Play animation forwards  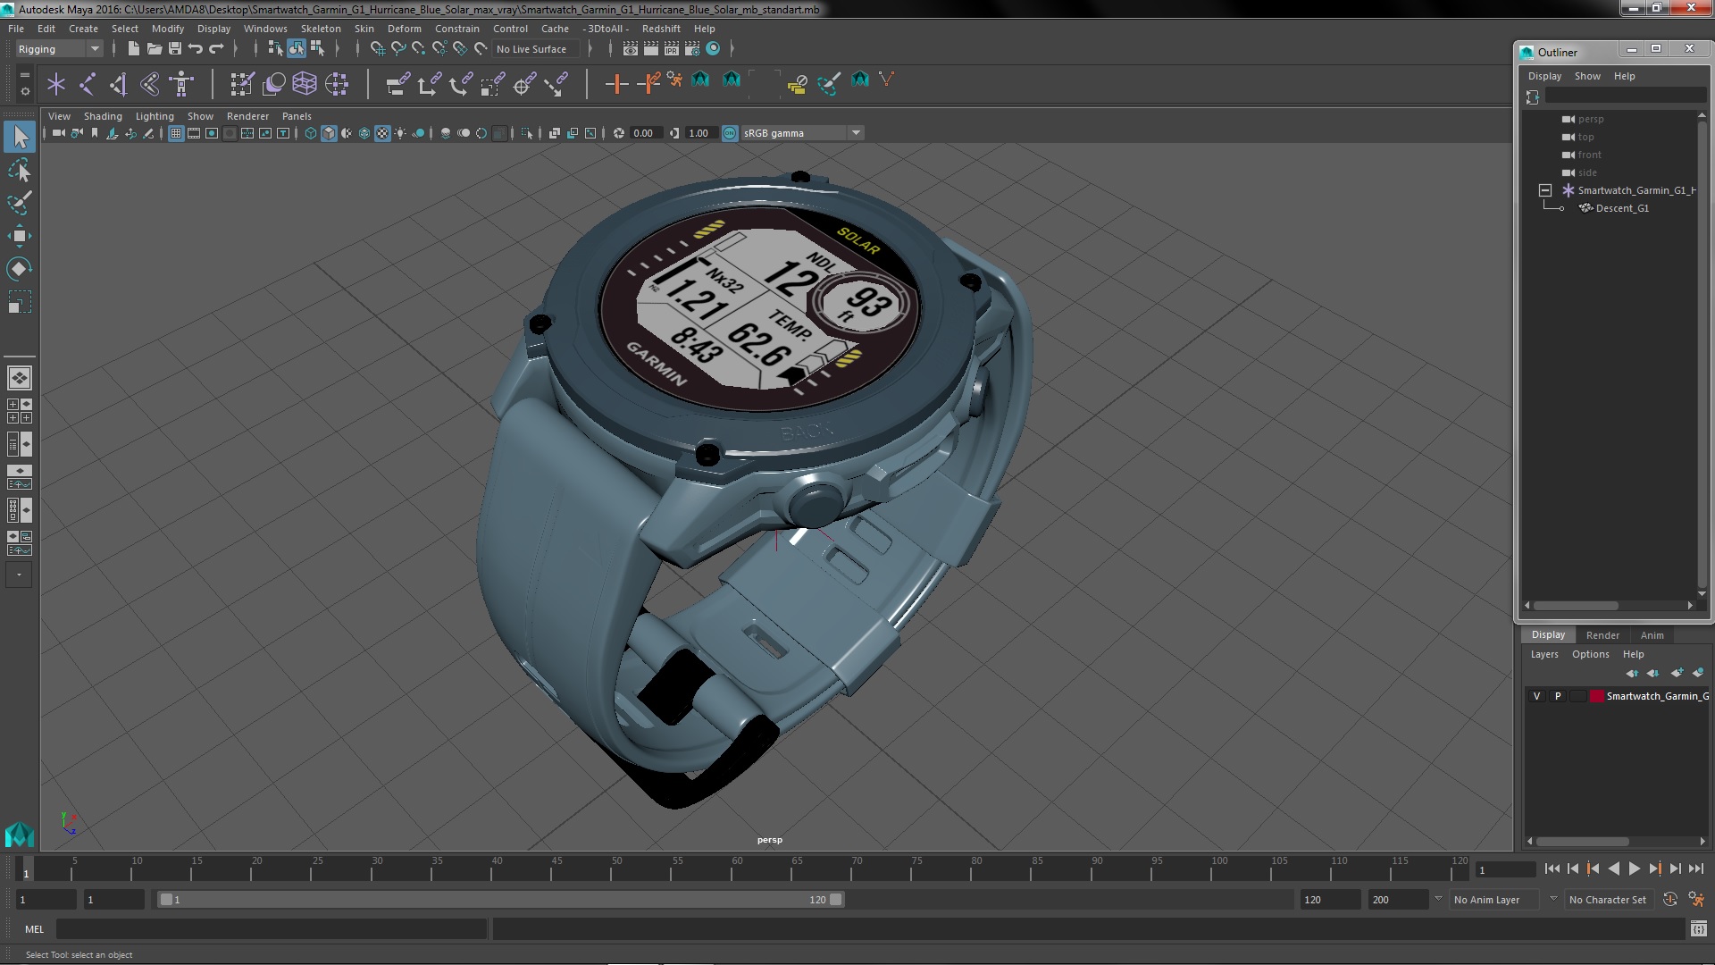(x=1634, y=868)
